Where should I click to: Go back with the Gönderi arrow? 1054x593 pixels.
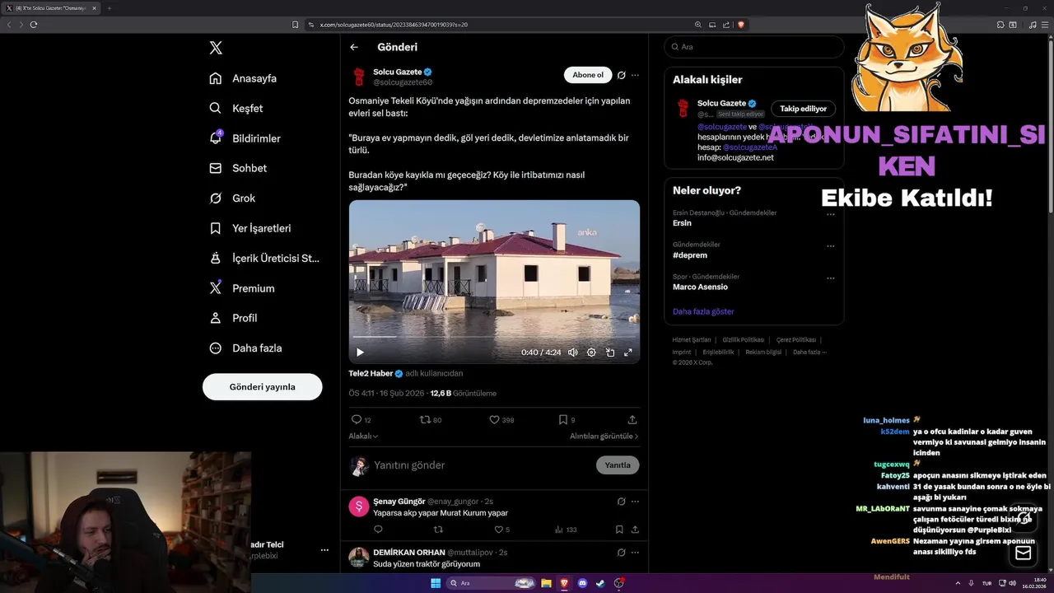tap(354, 47)
